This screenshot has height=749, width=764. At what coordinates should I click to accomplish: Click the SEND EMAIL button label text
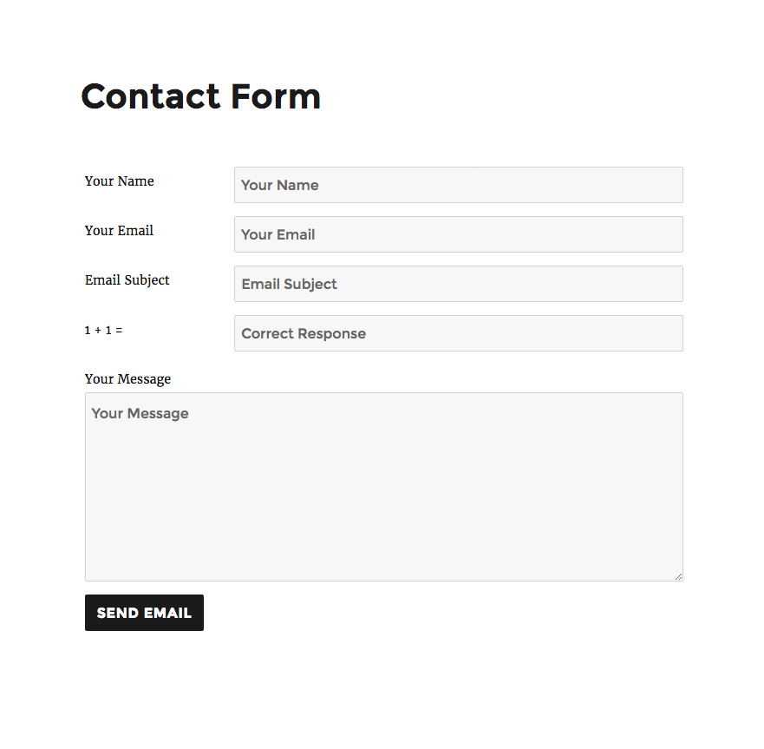click(144, 613)
